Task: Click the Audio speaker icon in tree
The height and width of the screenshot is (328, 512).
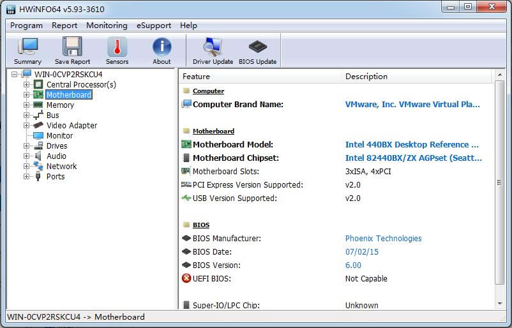Action: tap(38, 156)
